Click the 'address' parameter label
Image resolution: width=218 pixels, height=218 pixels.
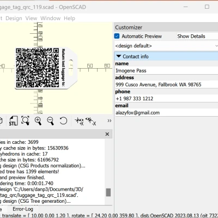[124, 77]
